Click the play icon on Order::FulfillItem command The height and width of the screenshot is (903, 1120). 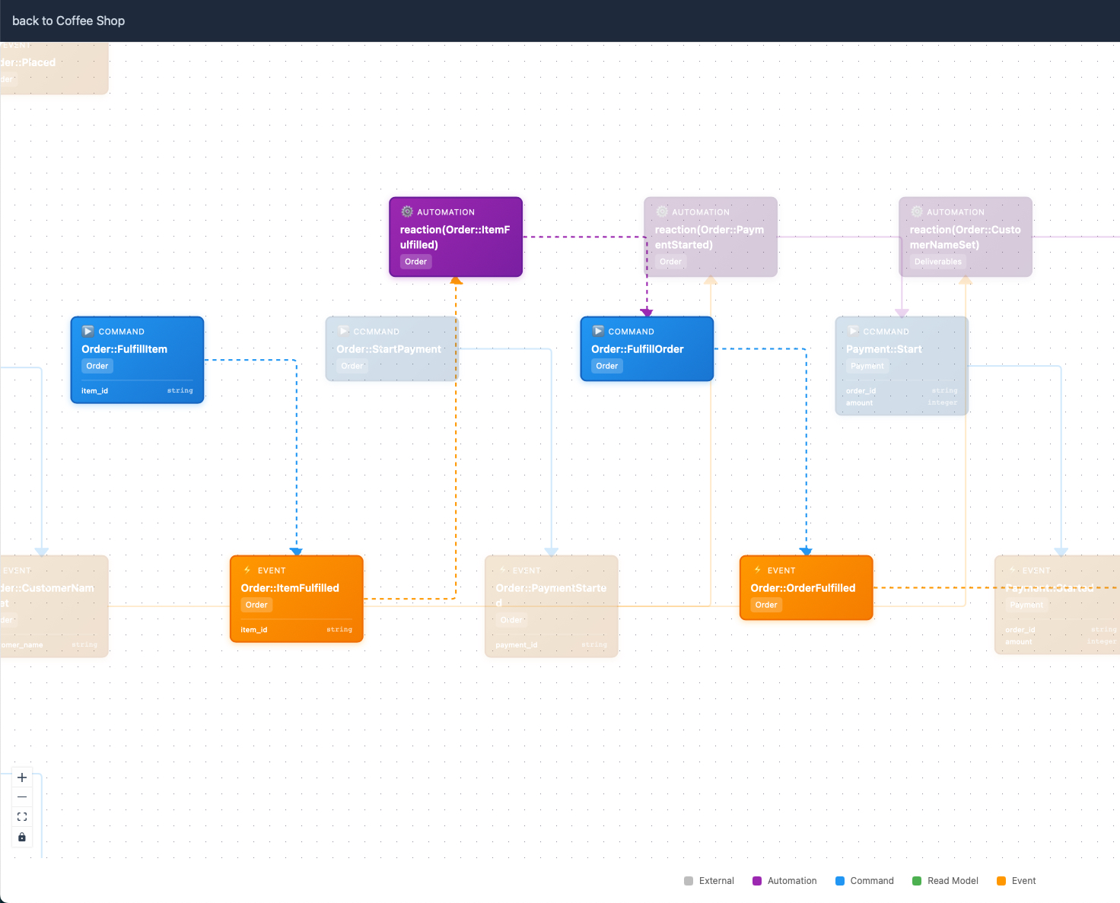pyautogui.click(x=88, y=331)
